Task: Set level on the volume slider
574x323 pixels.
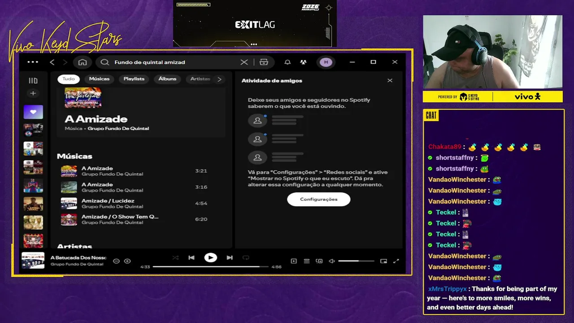Action: [x=356, y=261]
